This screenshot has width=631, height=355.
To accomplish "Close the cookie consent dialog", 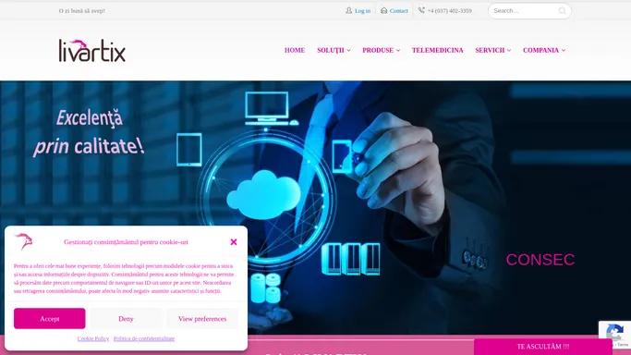I will point(234,242).
